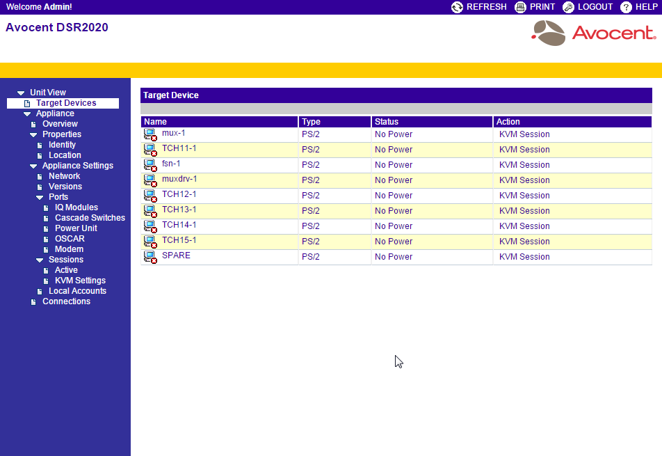Open the Power Unit page
Viewport: 662px width, 456px height.
pyautogui.click(x=76, y=228)
